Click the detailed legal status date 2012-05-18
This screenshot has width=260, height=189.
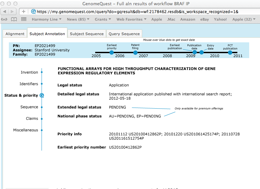pos(120,98)
